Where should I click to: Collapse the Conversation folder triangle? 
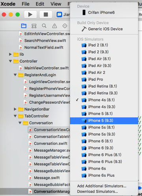pos(20,123)
